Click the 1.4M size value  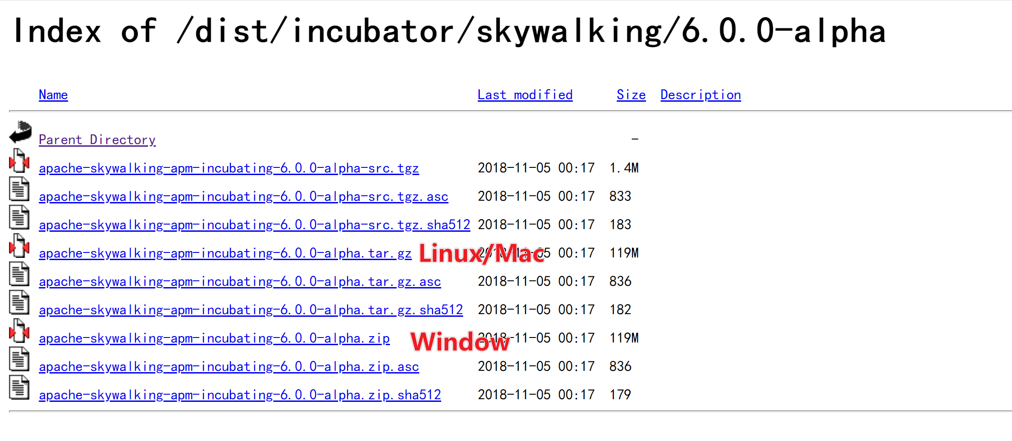[x=624, y=168]
